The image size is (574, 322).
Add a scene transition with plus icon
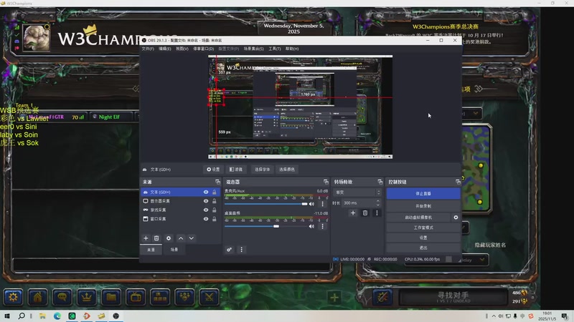pos(353,213)
